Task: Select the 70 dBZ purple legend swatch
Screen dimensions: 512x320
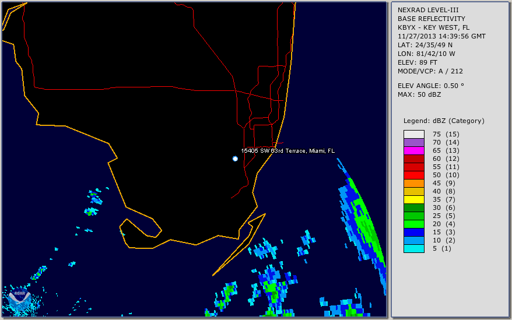Action: tap(414, 142)
